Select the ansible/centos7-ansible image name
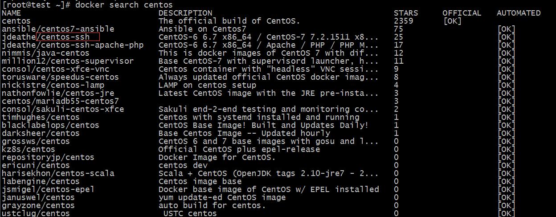The width and height of the screenshot is (556, 217). [58, 29]
